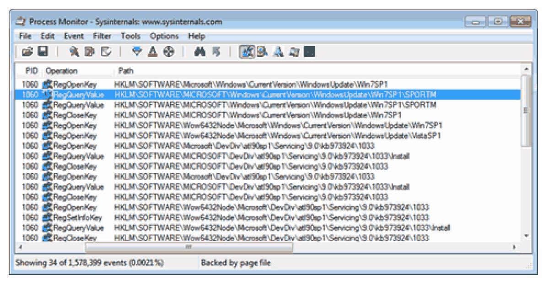Toggle Show File System Activity button

(x=262, y=53)
